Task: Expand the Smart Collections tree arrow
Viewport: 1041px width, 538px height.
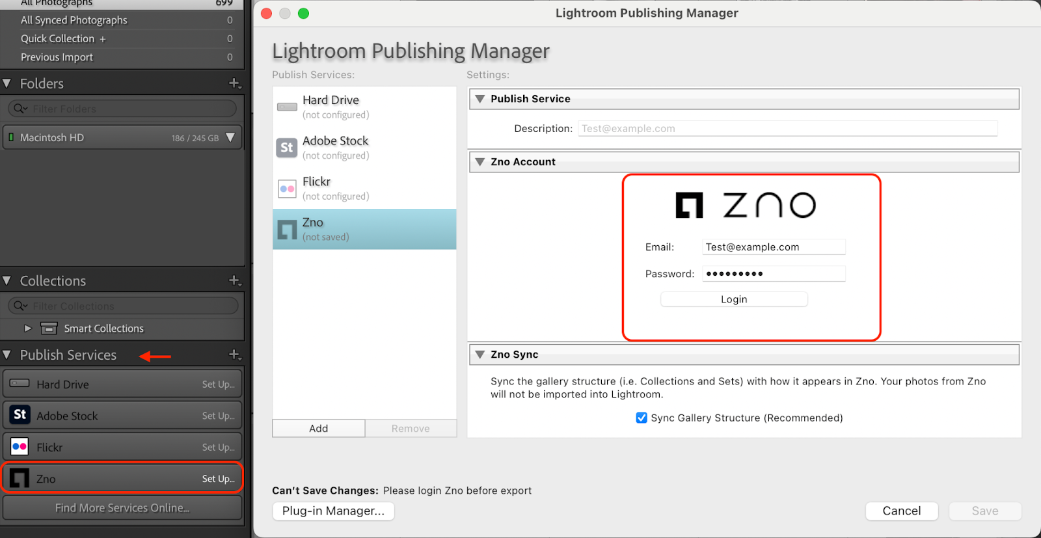Action: [27, 329]
